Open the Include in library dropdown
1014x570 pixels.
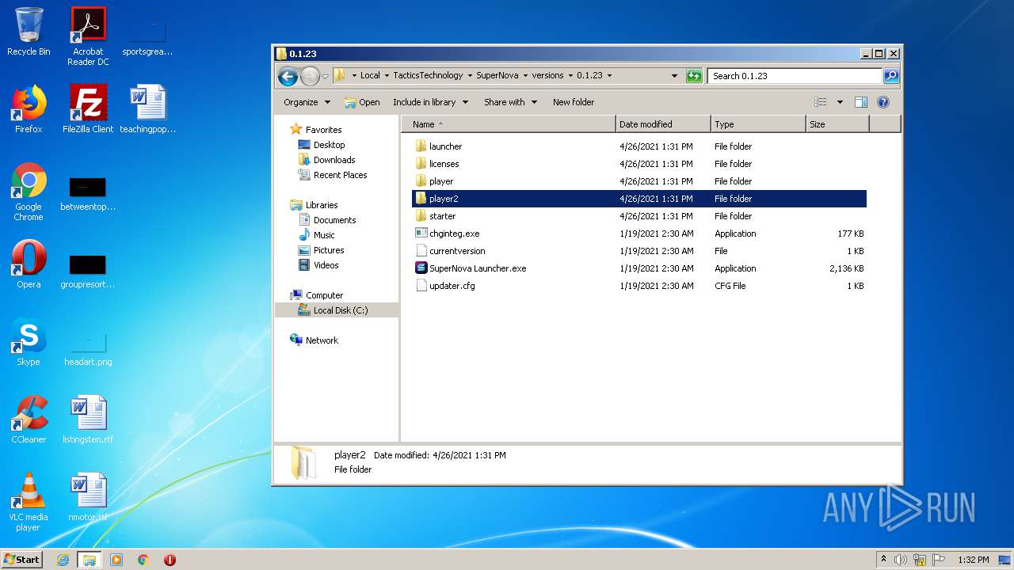[x=430, y=102]
